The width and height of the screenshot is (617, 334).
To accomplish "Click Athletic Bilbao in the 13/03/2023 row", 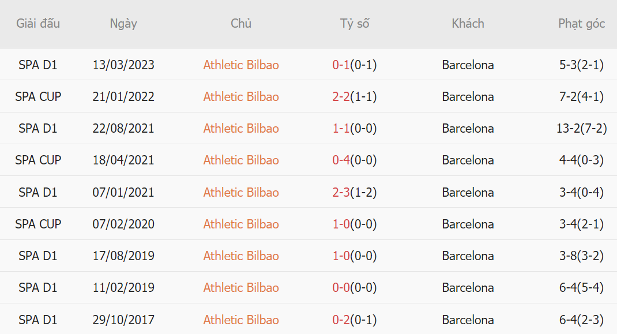I will (241, 65).
